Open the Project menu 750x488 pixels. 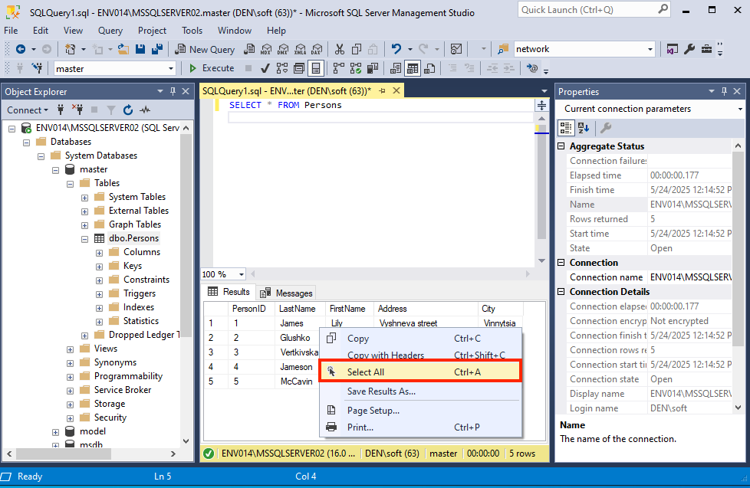tap(152, 31)
